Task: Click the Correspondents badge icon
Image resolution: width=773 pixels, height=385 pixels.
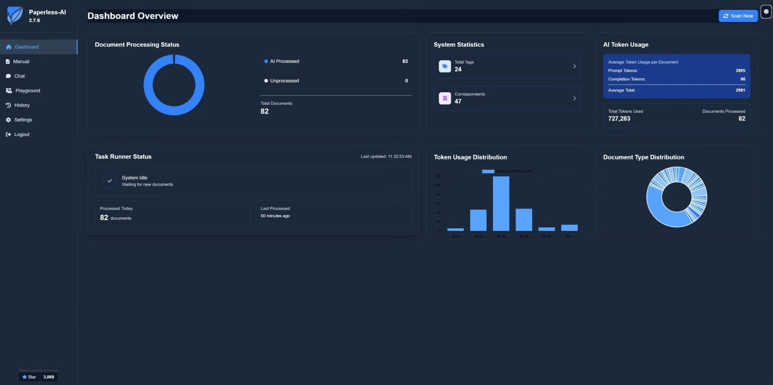Action: (445, 98)
